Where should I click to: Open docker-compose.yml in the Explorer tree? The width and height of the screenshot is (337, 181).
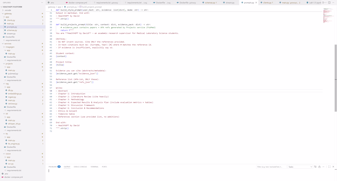[13, 177]
